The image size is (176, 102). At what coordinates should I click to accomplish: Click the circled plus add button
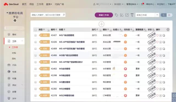point(101,24)
